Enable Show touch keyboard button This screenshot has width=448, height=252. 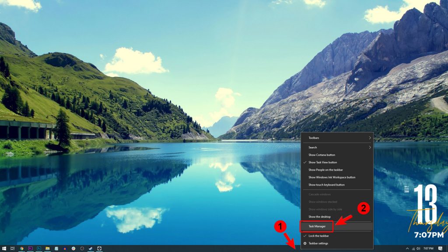(x=337, y=185)
